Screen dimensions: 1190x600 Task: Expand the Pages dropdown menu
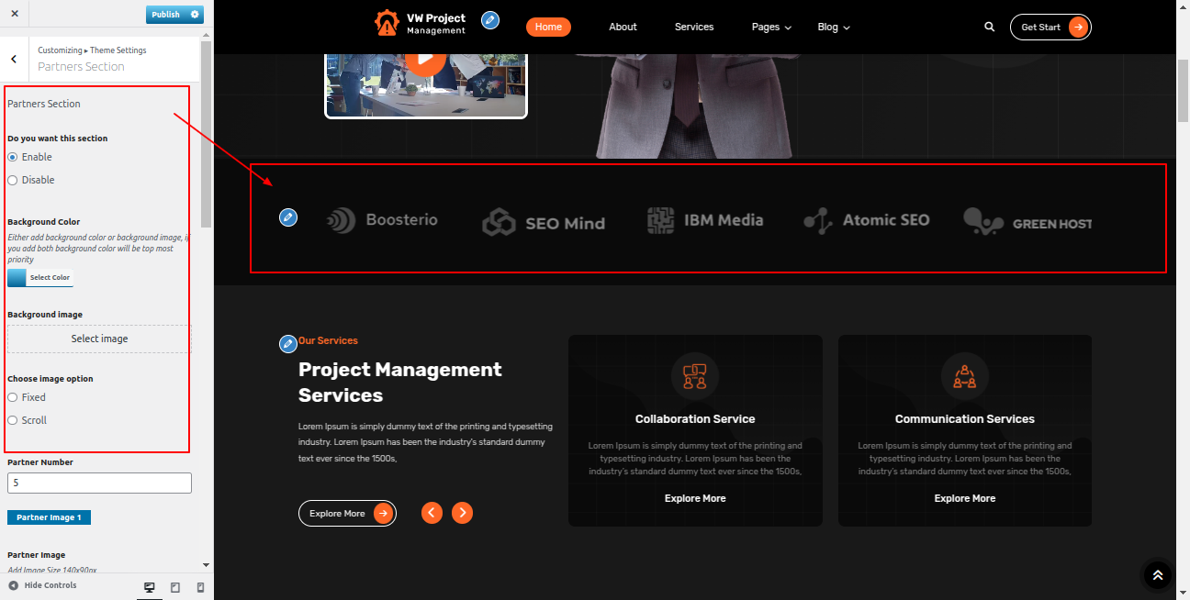pyautogui.click(x=770, y=28)
